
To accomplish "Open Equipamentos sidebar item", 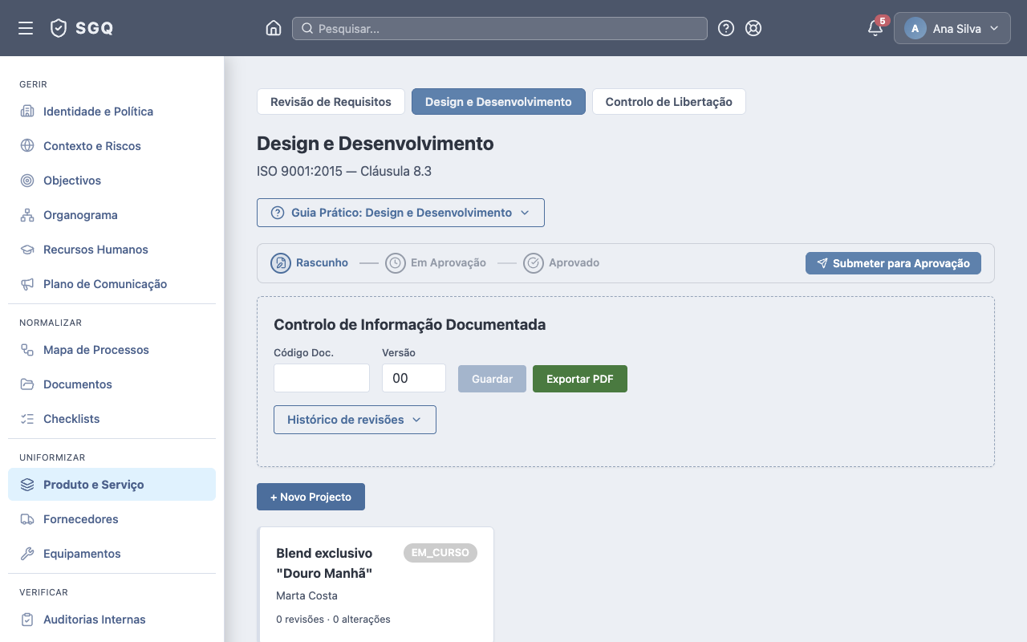I will click(112, 554).
